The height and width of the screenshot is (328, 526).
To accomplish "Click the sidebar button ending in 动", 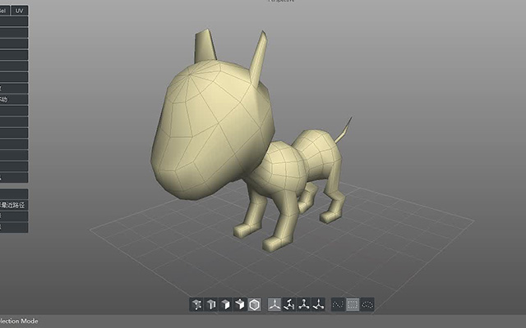I will 14,99.
